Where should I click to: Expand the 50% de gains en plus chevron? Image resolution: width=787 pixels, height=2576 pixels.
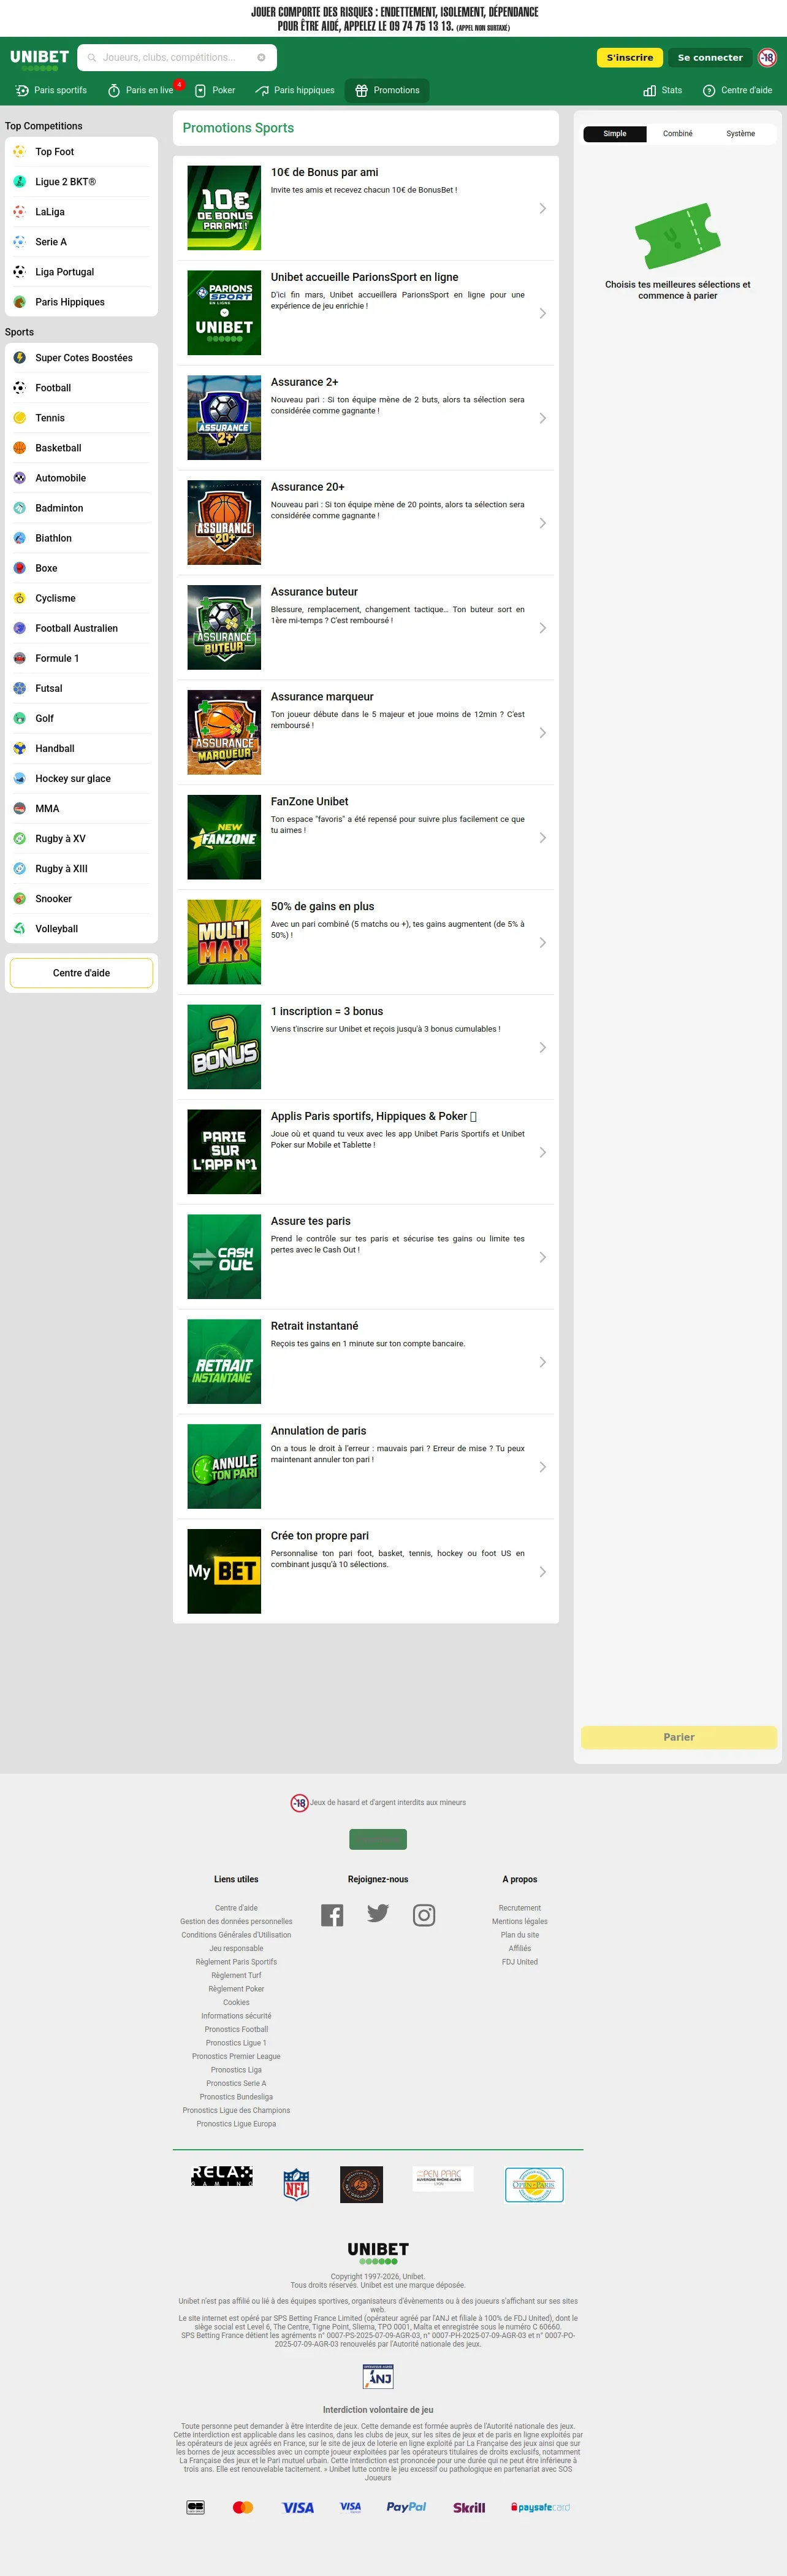[542, 943]
